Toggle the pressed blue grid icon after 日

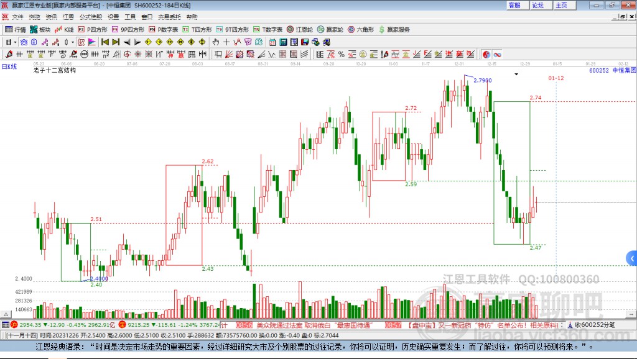tap(24, 42)
